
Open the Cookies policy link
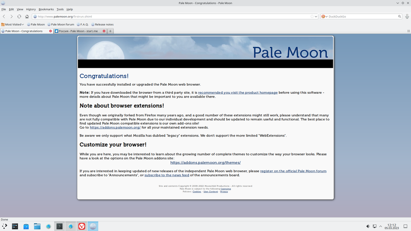click(197, 192)
